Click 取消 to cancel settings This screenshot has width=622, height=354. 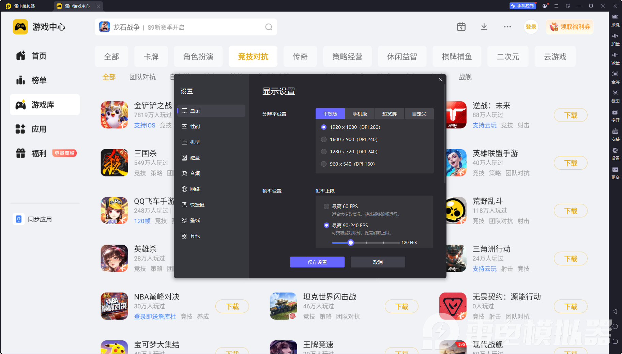378,262
